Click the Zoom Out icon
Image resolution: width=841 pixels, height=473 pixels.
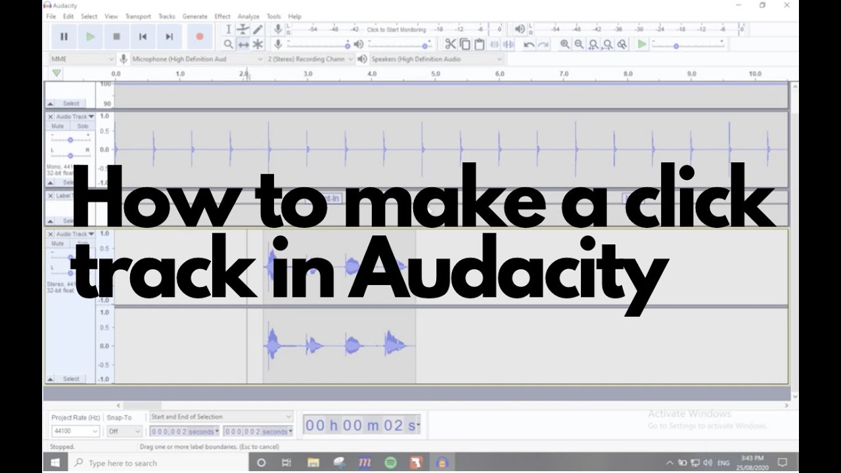click(x=579, y=44)
